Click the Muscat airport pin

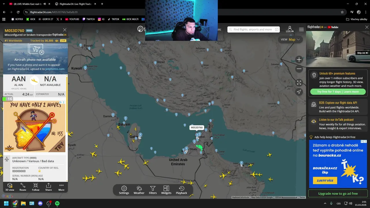coord(241,164)
